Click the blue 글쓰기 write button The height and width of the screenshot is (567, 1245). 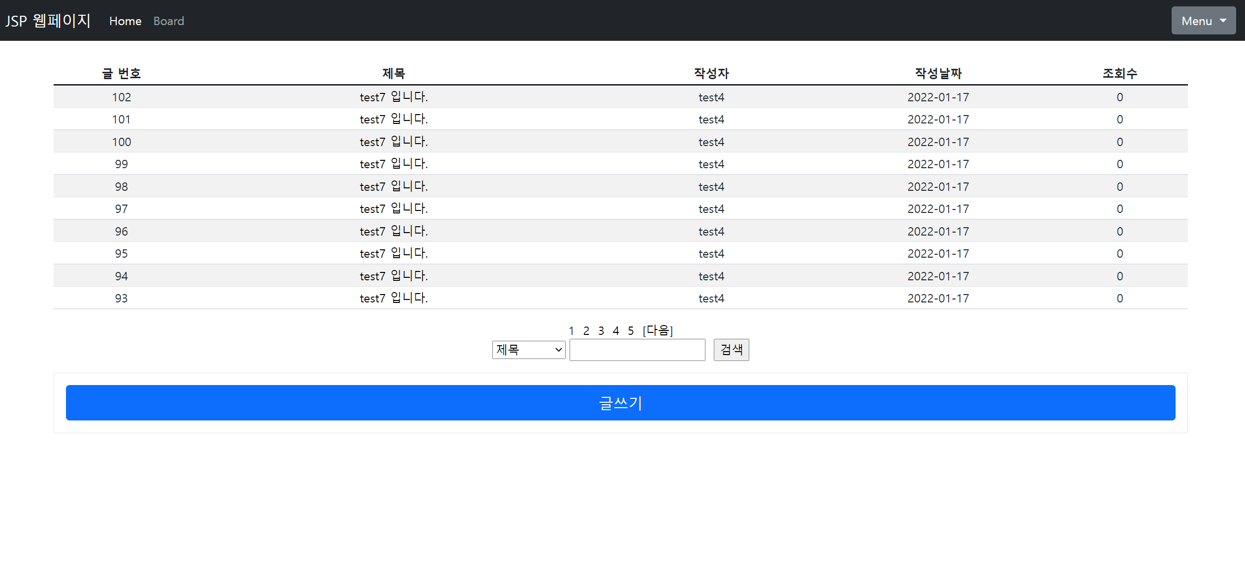click(x=620, y=403)
